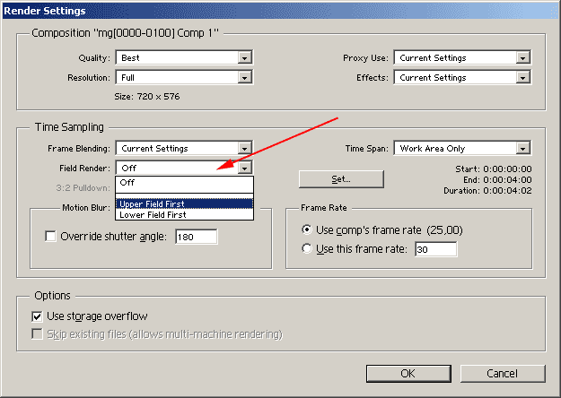
Task: Open the Time Span dropdown
Action: (522, 149)
